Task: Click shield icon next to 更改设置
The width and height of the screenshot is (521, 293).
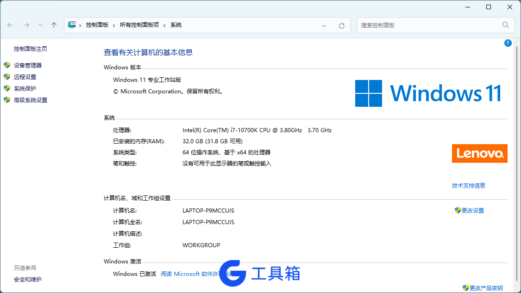Action: click(x=458, y=210)
